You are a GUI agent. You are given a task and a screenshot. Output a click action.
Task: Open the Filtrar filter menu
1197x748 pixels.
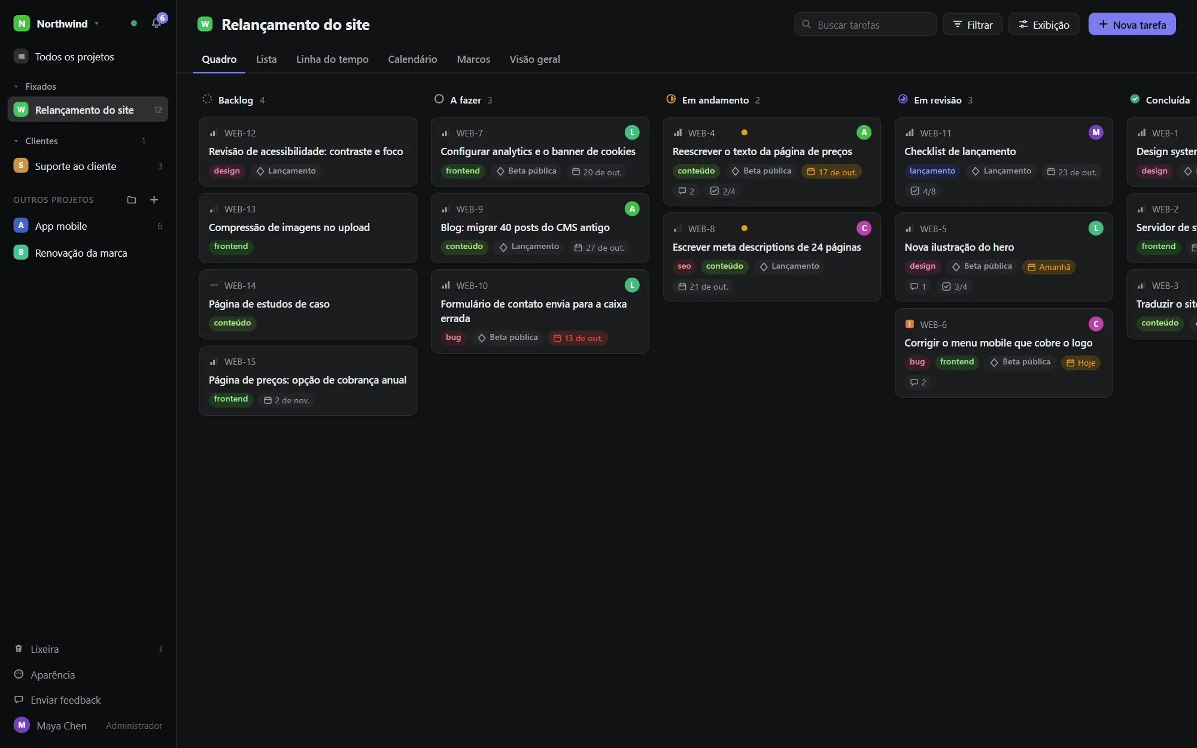click(973, 25)
